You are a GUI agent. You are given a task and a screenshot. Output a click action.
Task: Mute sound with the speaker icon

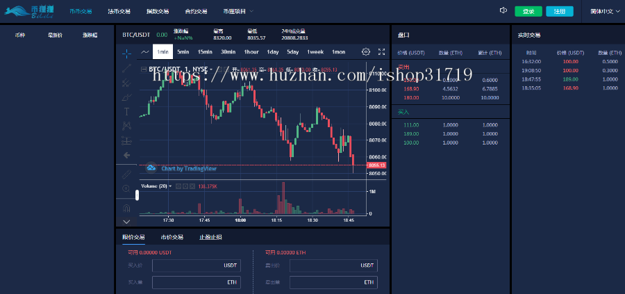(503, 10)
